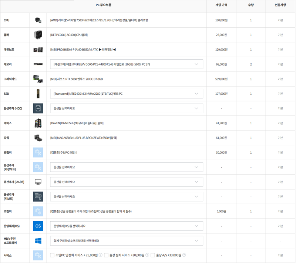
Task: Click the assembly fee price 30,000원
Action: coord(221,153)
